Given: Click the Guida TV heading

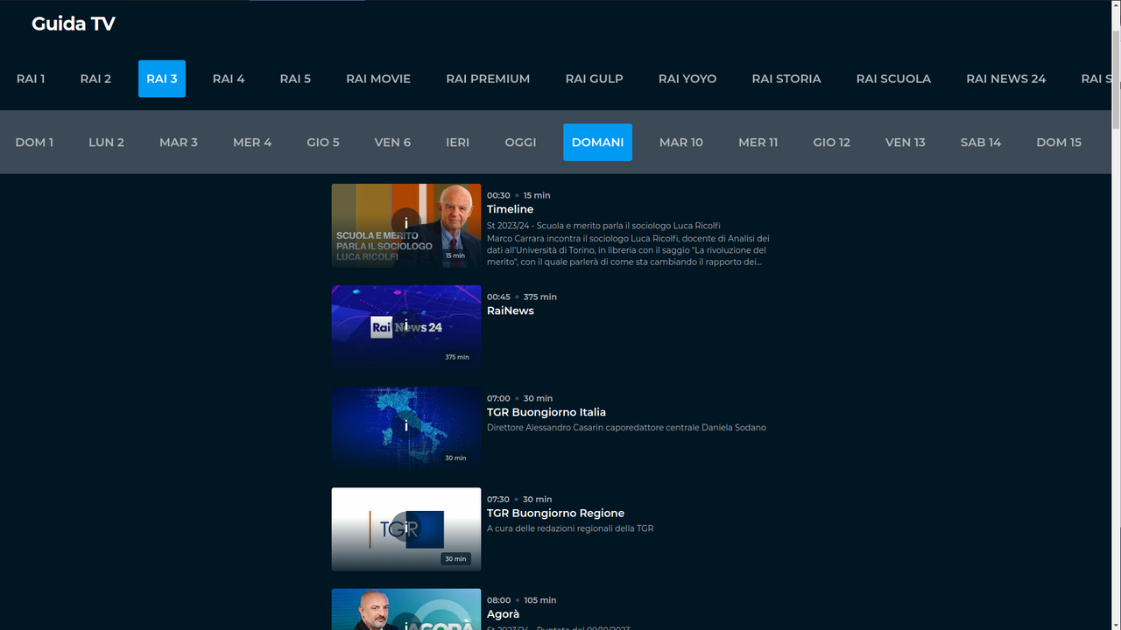Looking at the screenshot, I should (x=74, y=24).
